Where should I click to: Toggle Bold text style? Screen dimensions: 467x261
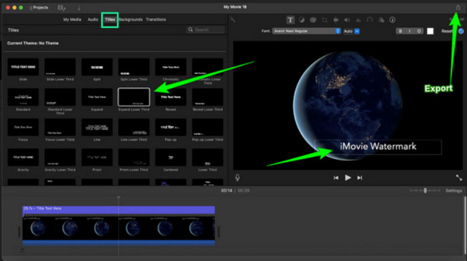(x=400, y=31)
